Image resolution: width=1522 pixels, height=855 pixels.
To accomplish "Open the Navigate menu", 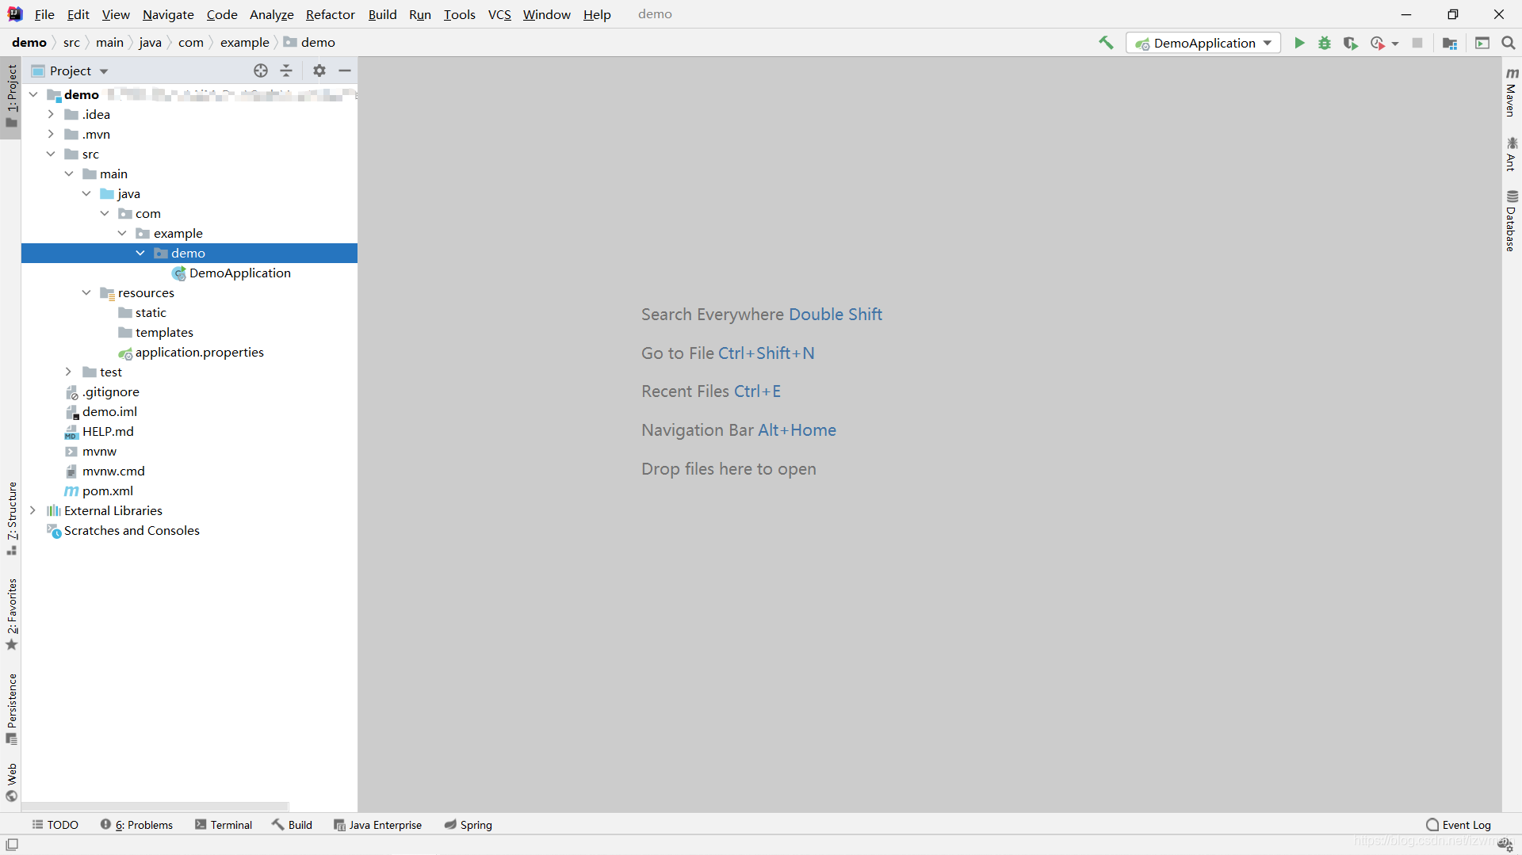I will pyautogui.click(x=168, y=14).
